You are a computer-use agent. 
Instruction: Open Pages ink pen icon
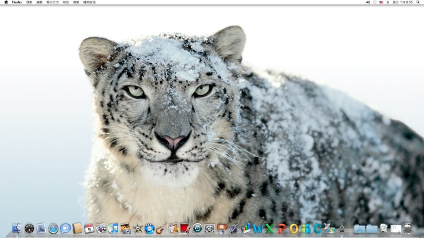233,228
